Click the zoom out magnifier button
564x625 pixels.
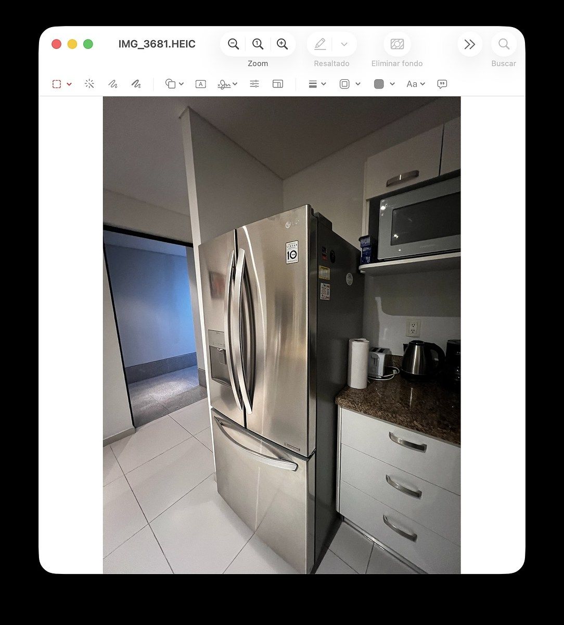point(234,44)
